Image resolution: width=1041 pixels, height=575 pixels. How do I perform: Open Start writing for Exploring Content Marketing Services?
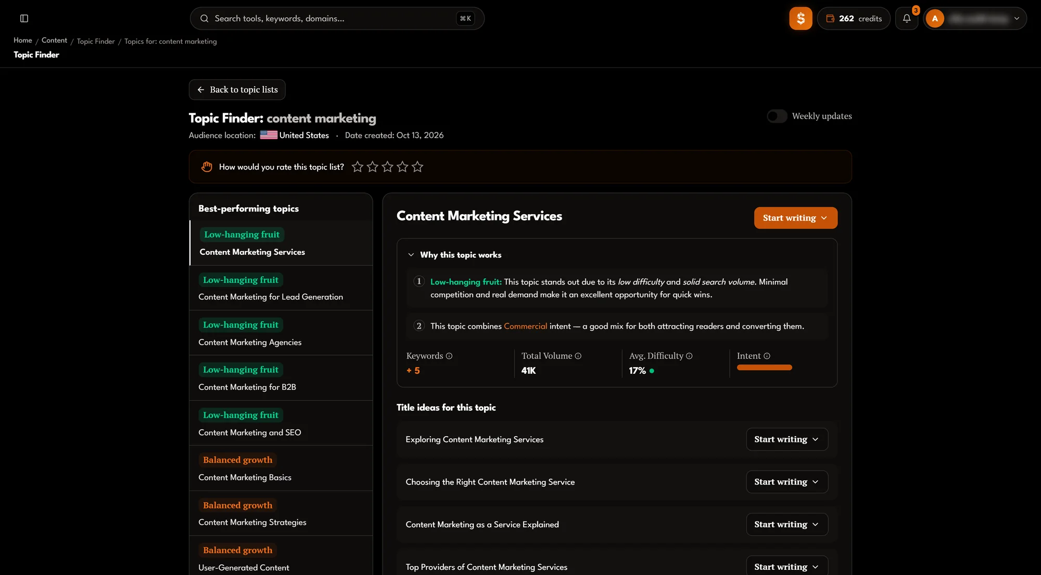click(787, 439)
